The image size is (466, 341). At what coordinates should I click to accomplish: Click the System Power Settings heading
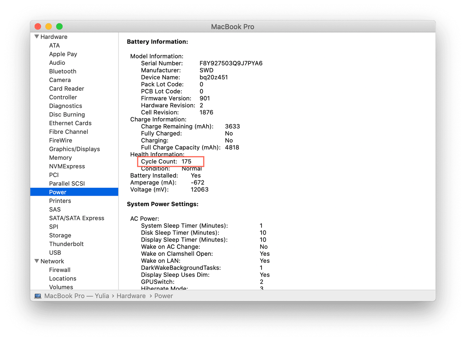coord(162,204)
